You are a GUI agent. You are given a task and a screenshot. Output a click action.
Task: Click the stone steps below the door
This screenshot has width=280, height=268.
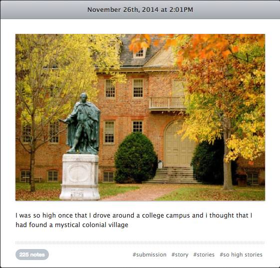click(172, 175)
